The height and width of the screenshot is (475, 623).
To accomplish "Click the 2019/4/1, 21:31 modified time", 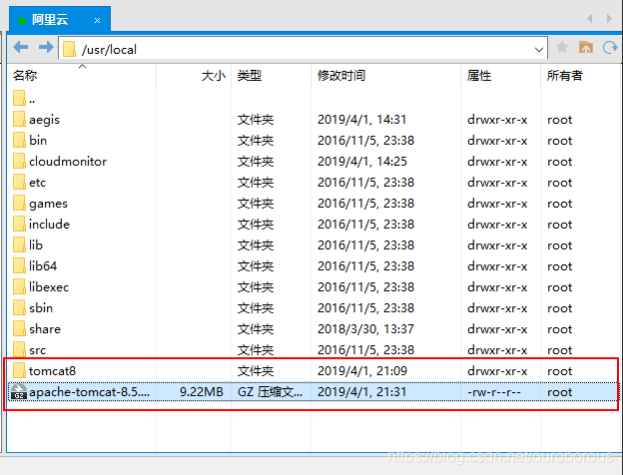I will [362, 392].
